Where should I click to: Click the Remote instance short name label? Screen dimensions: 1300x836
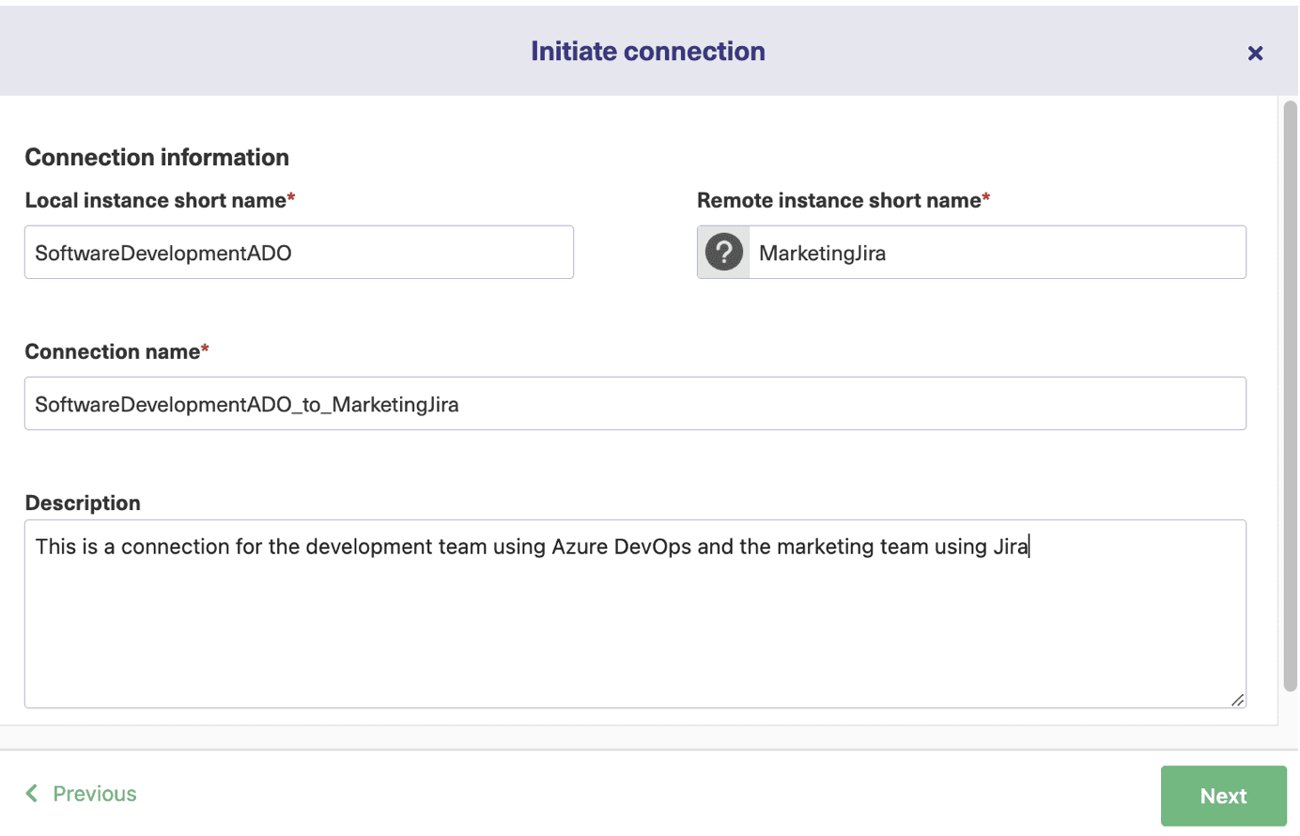pos(843,200)
